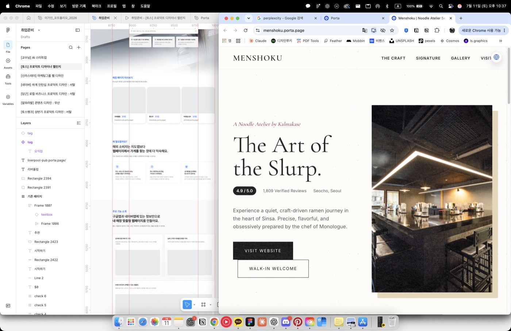Open Chrome three-dot update menu

pyautogui.click(x=504, y=31)
